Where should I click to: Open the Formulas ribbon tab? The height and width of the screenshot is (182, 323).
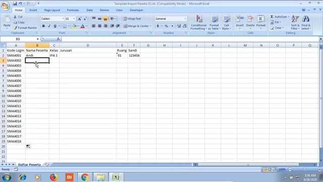73,10
